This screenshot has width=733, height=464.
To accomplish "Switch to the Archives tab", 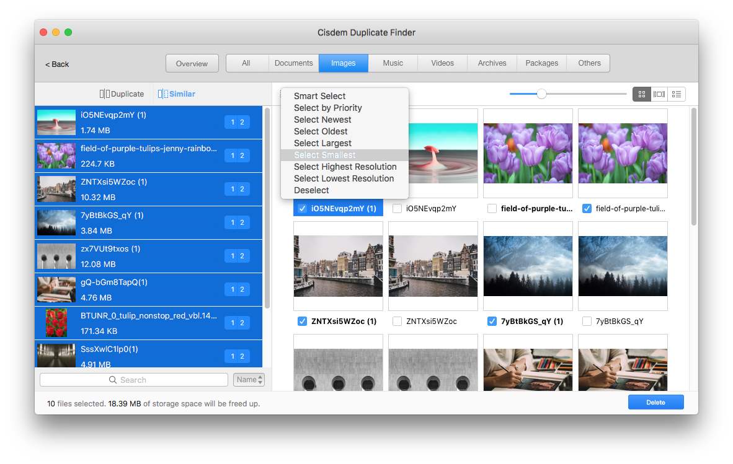I will coord(492,63).
